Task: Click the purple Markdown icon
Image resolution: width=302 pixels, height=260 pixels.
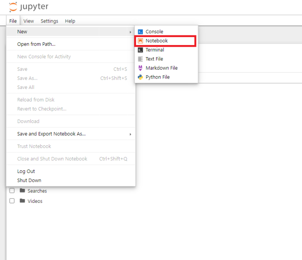Action: coord(141,68)
